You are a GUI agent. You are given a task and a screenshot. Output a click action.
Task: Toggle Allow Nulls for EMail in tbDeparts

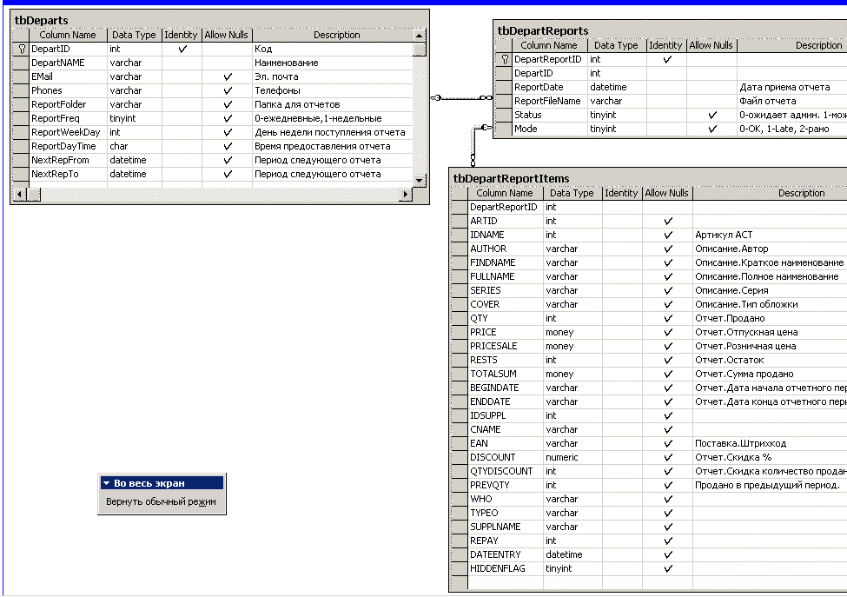click(228, 77)
